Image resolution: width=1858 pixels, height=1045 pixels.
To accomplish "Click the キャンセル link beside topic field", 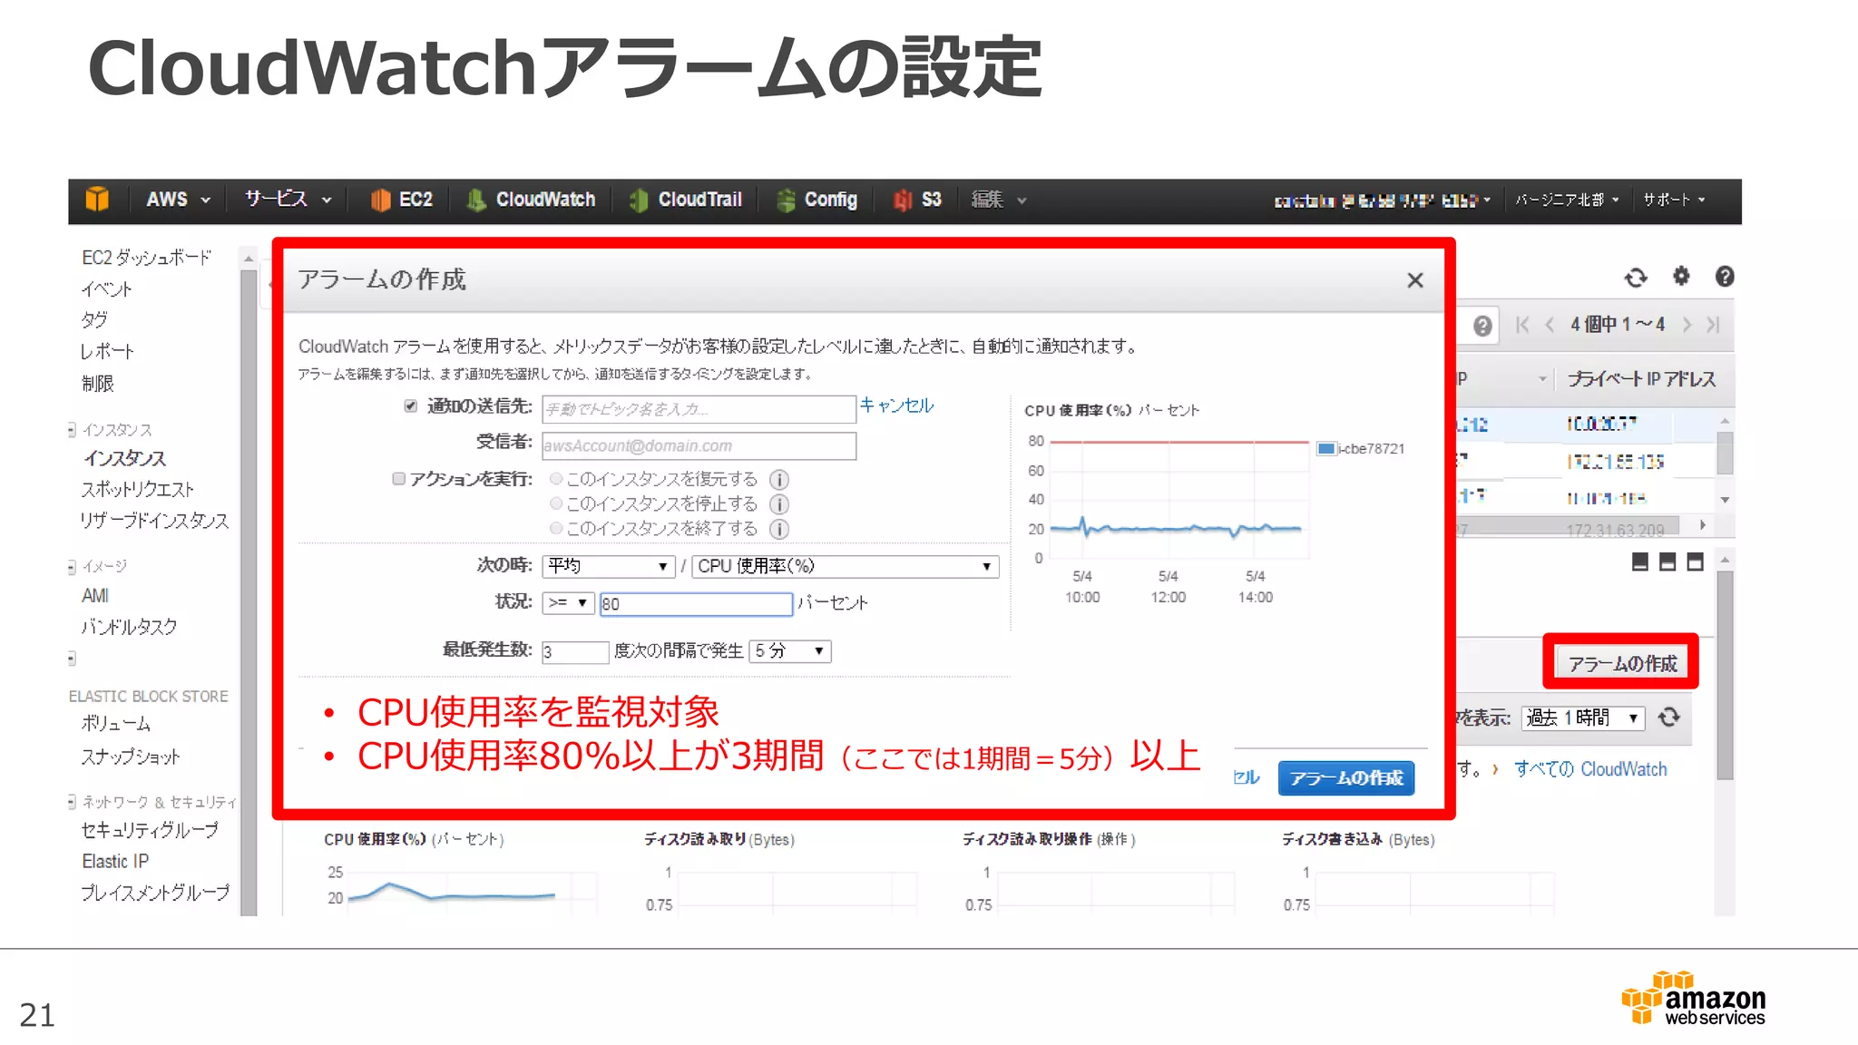I will point(896,405).
